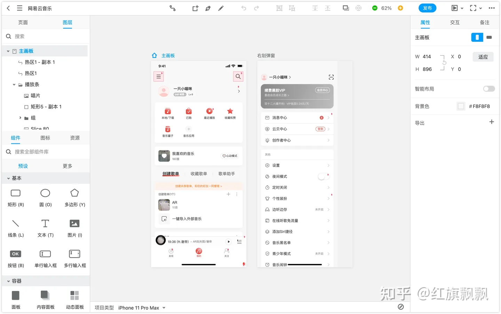Switch to the 交互 tab
The width and height of the screenshot is (501, 314).
pyautogui.click(x=455, y=22)
